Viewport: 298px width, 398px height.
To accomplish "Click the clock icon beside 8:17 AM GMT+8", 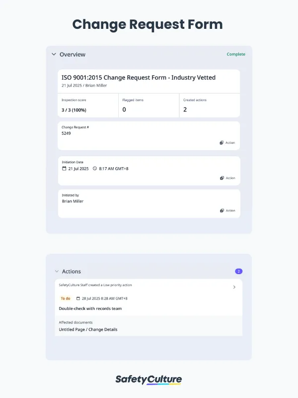I will (95, 169).
